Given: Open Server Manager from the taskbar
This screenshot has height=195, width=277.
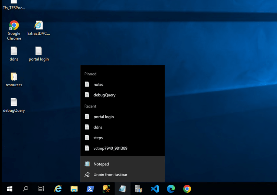Looking at the screenshot, I should coord(139,189).
